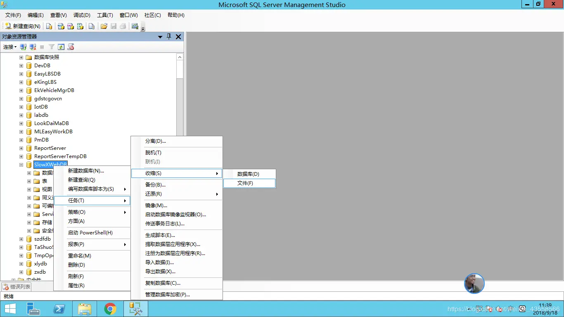Choose 删除(D) from context menu
Screen dimensions: 564x317
click(x=92, y=265)
